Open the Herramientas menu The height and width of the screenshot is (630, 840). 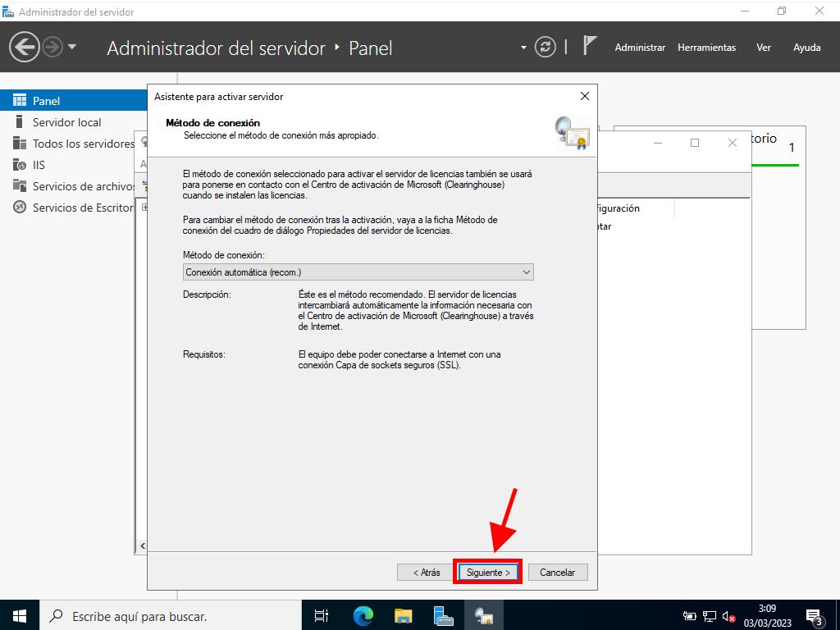coord(706,48)
